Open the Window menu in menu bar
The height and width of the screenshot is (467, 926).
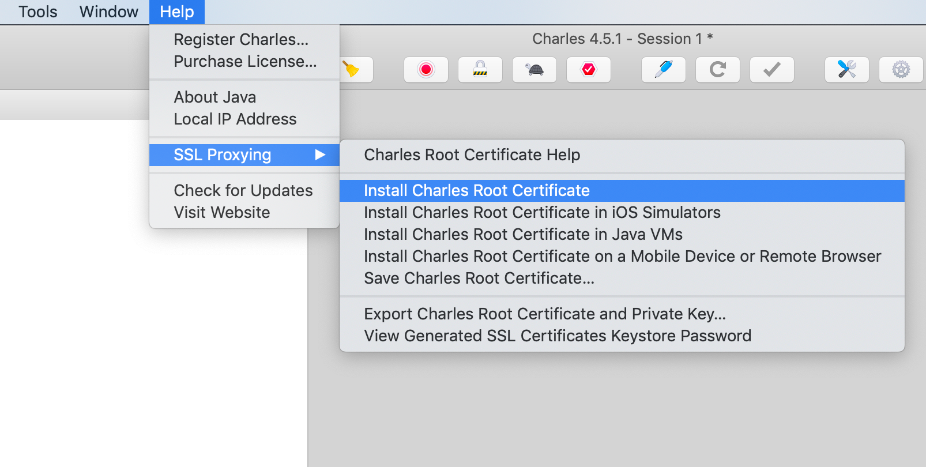pyautogui.click(x=109, y=12)
